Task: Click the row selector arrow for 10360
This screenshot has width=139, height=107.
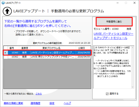Action: pyautogui.click(x=6, y=53)
